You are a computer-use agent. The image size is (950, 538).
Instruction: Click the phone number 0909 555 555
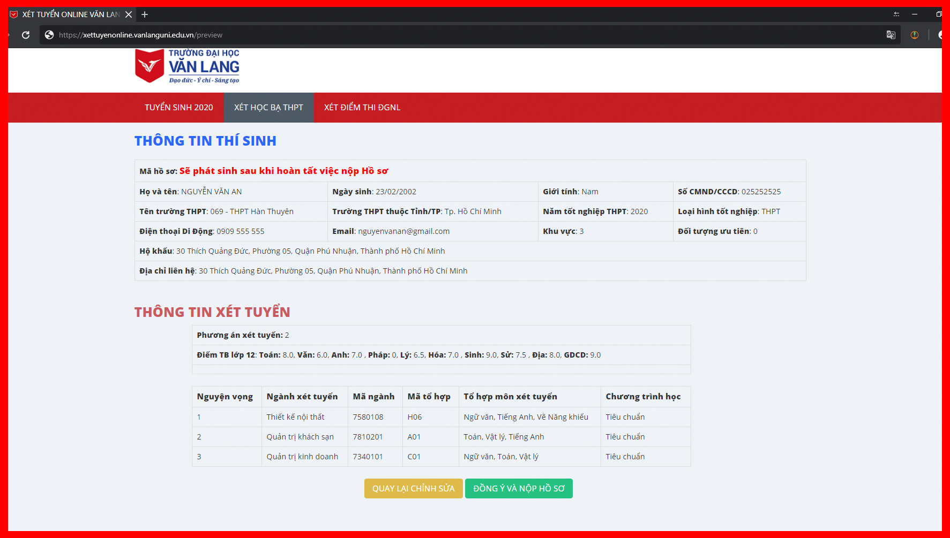tap(241, 231)
